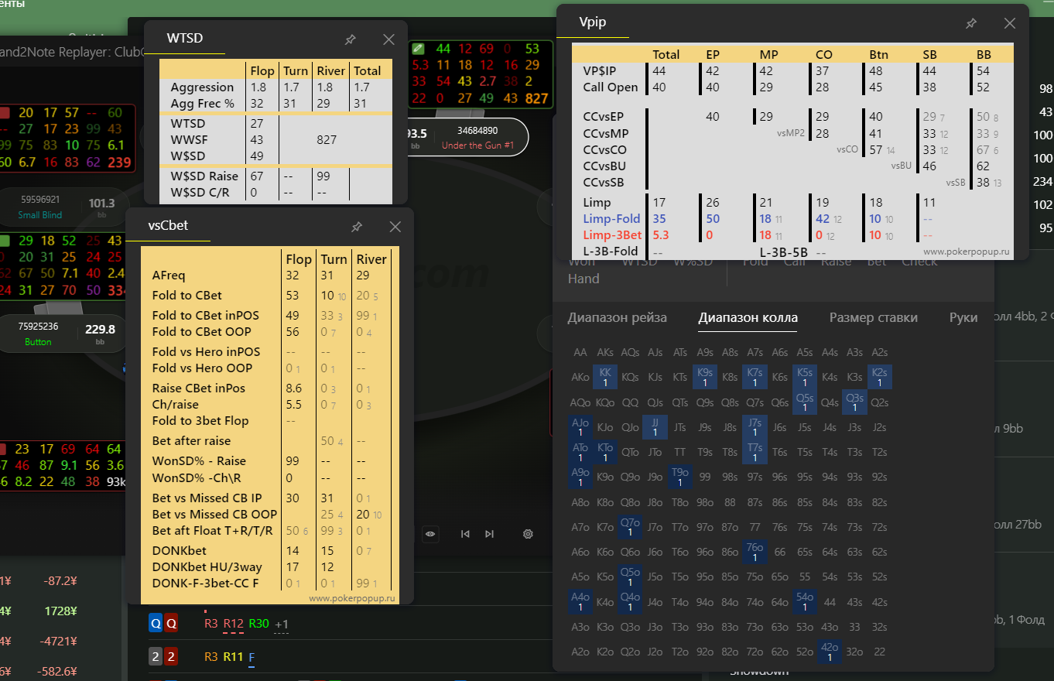1054x681 pixels.
Task: Open pokerpopup.ru link in vsCbet popup
Action: click(x=352, y=598)
